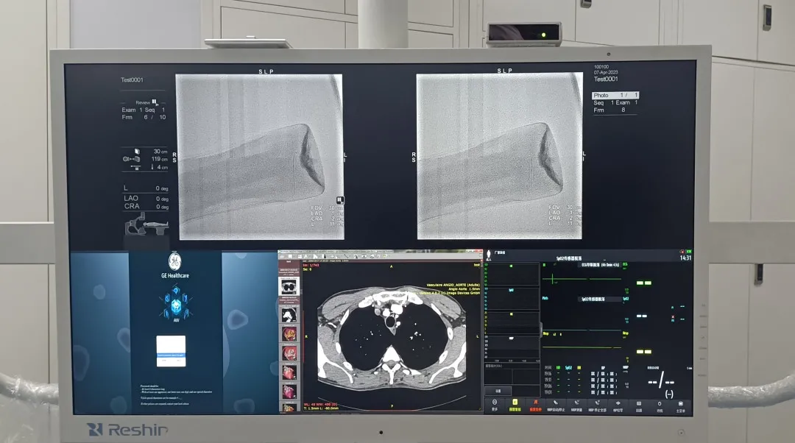Click the C-arm table position icon
795x443 pixels.
(145, 224)
